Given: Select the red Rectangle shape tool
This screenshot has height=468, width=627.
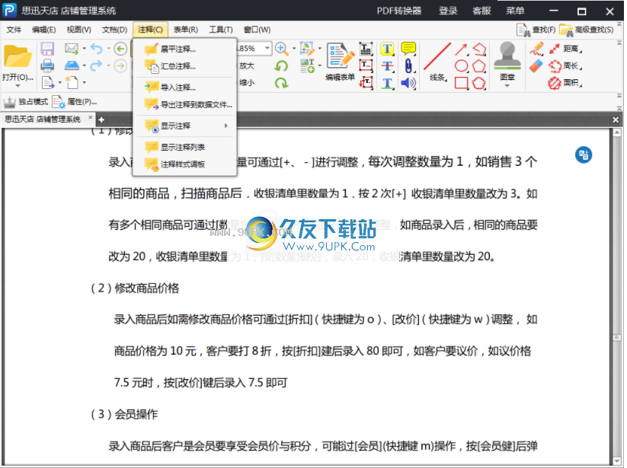Looking at the screenshot, I should click(x=461, y=83).
